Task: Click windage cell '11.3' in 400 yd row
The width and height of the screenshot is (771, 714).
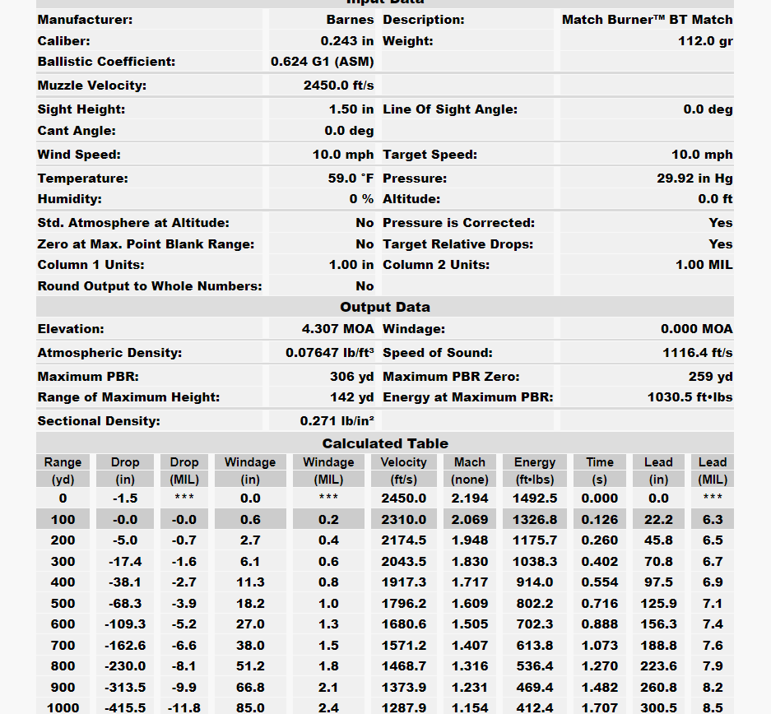Action: pyautogui.click(x=250, y=582)
